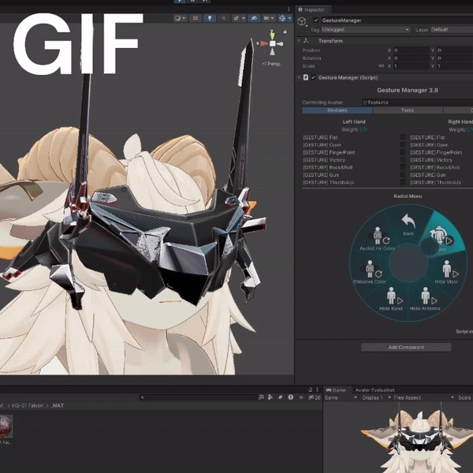The width and height of the screenshot is (473, 473).
Task: Toggle Gizmos icon in Scene toolbar
Action: [x=282, y=18]
